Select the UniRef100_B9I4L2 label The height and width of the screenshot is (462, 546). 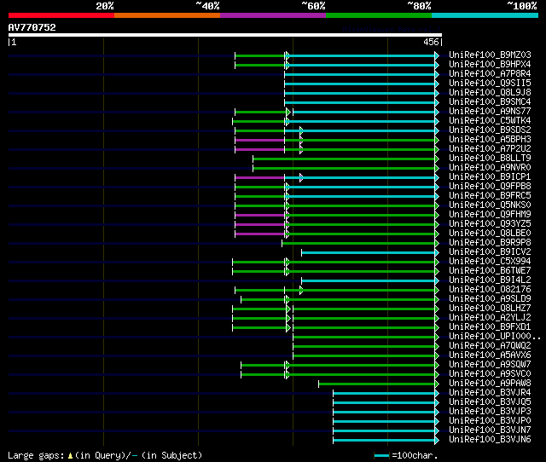(490, 280)
